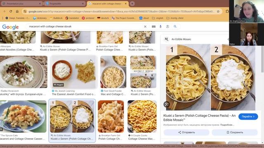Open A Couple Cooks cottage cheese mac image

pos(142,116)
